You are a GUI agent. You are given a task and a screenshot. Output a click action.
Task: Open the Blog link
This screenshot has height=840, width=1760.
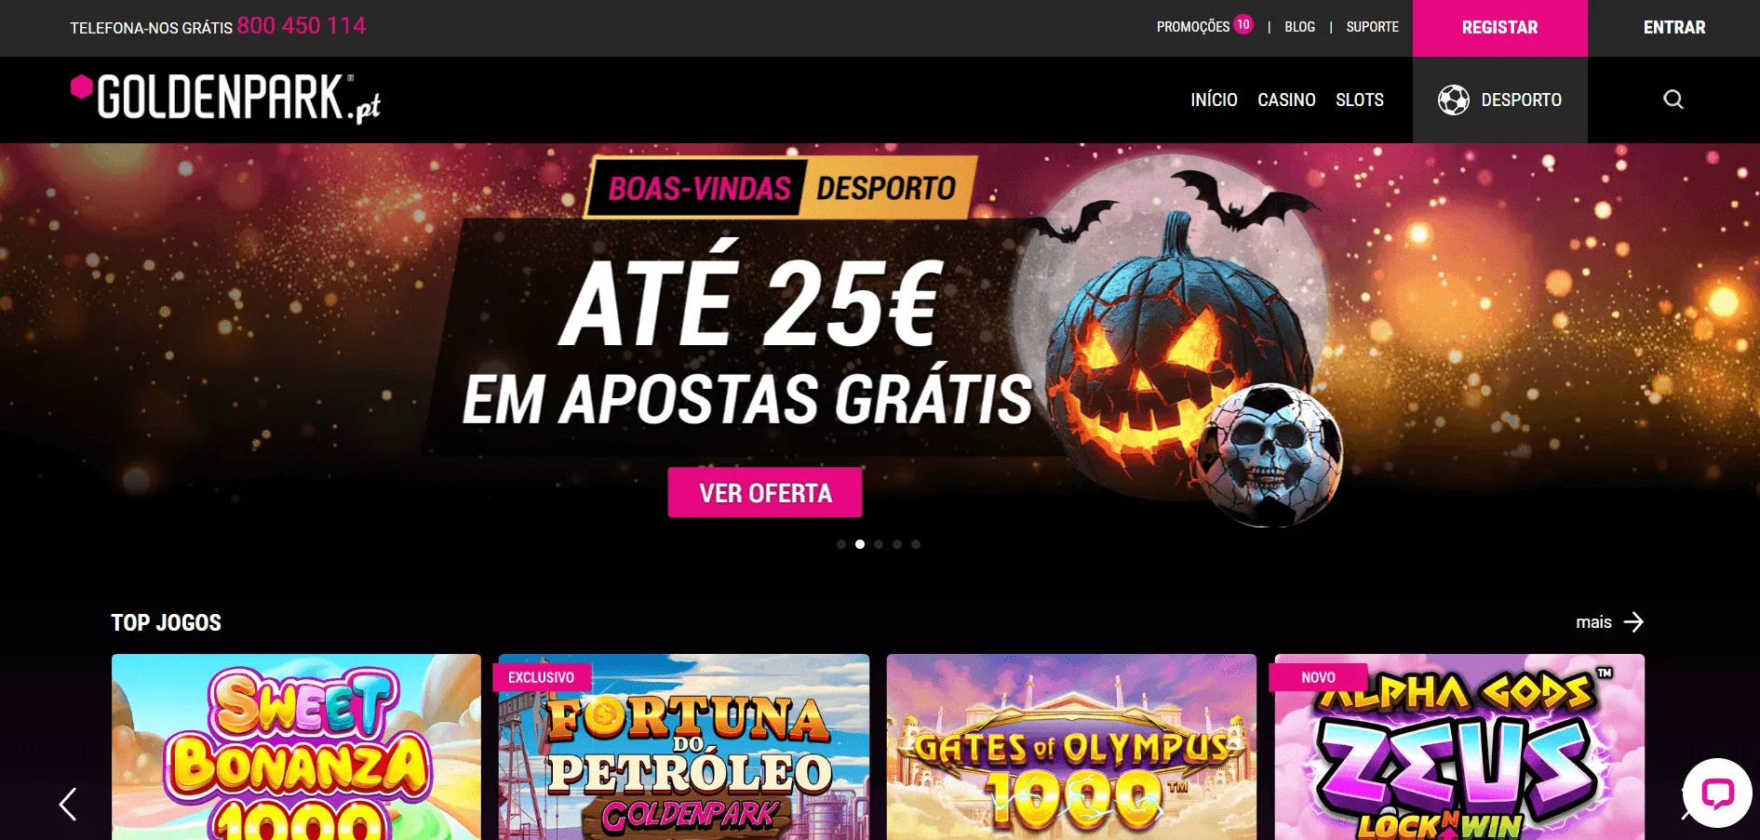[1299, 27]
